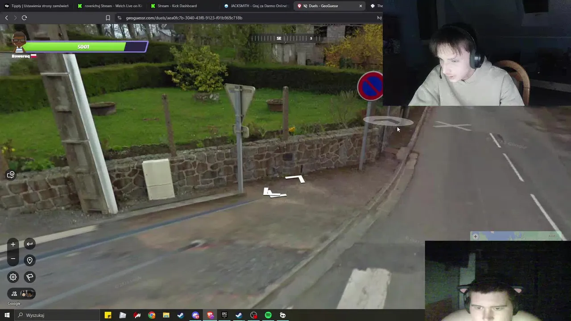Viewport: 571px width, 321px height.
Task: Switch to roverichvj Stream Kick tab
Action: coord(110,6)
